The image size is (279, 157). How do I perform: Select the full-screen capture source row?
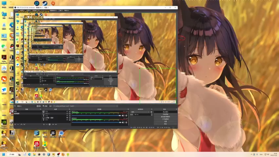tap(56, 118)
